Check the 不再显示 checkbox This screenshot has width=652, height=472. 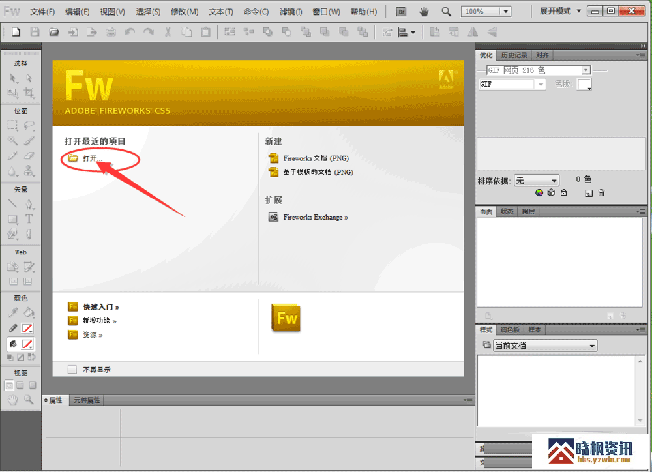coord(72,370)
